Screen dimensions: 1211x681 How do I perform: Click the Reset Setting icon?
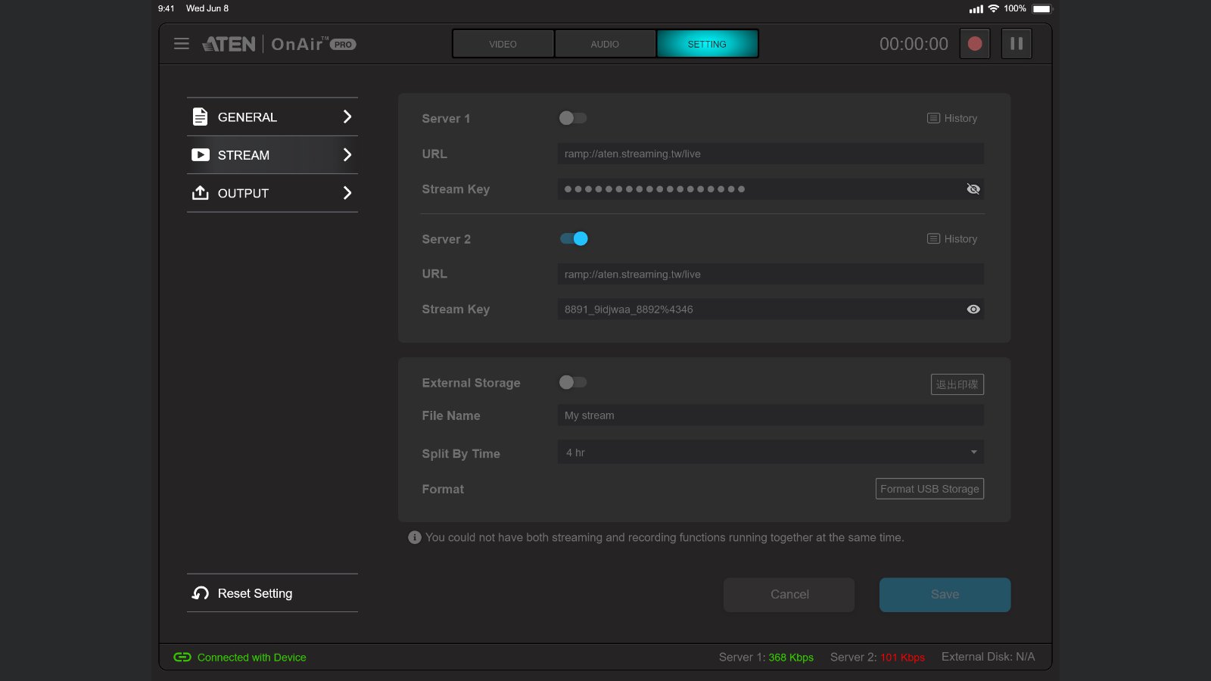click(201, 593)
